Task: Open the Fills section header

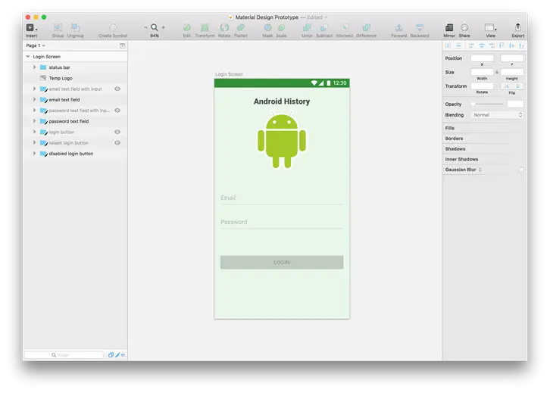Action: pos(450,128)
